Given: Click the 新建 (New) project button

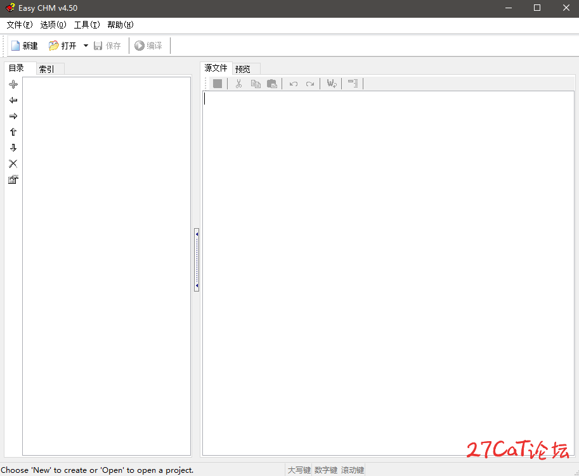Looking at the screenshot, I should coord(24,46).
